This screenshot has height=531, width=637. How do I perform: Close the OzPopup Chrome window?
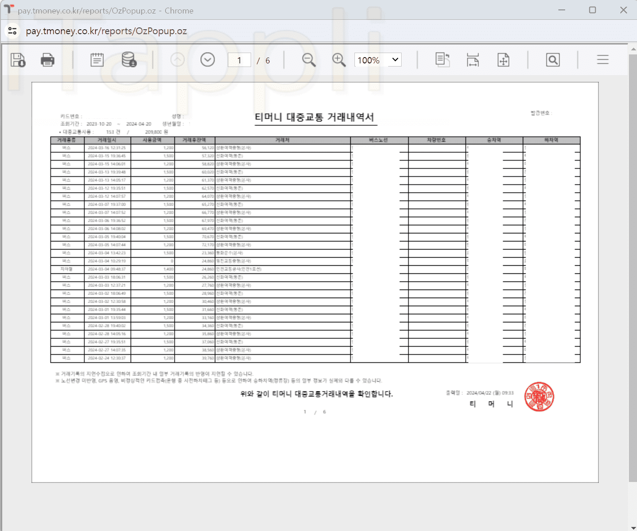[624, 10]
